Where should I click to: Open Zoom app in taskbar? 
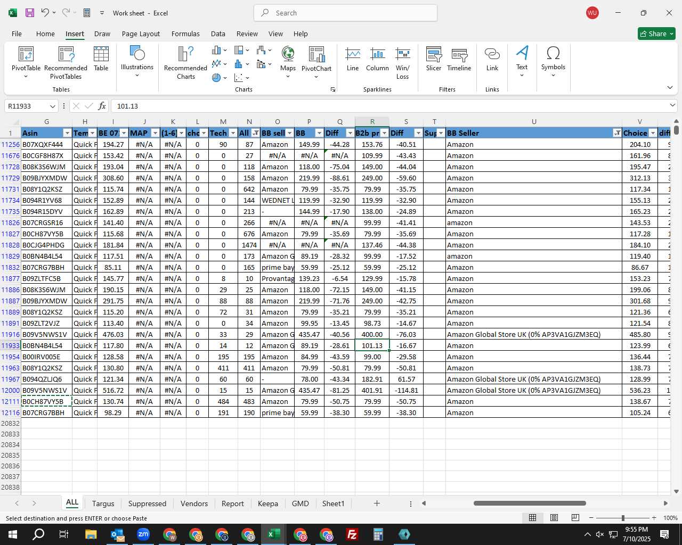click(143, 534)
